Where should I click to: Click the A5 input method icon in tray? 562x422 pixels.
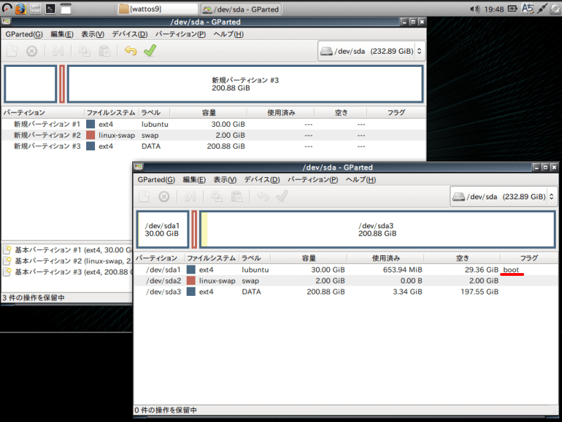point(528,8)
